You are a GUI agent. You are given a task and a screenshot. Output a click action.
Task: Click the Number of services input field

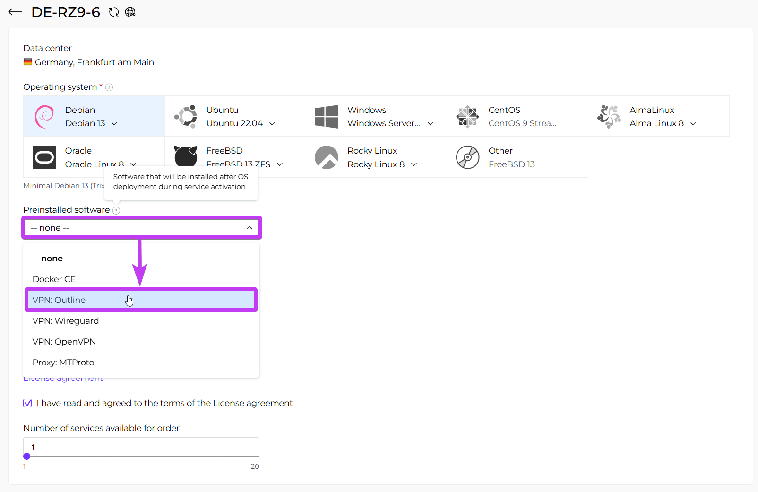pos(141,447)
